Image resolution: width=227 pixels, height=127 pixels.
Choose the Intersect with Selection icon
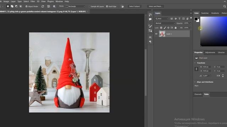pos(21,6)
